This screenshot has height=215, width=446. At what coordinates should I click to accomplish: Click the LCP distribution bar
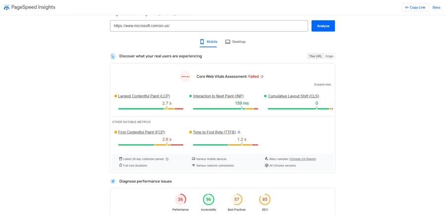[x=151, y=108]
